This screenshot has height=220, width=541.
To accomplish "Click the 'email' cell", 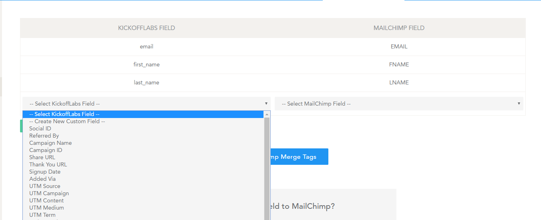I will click(147, 47).
